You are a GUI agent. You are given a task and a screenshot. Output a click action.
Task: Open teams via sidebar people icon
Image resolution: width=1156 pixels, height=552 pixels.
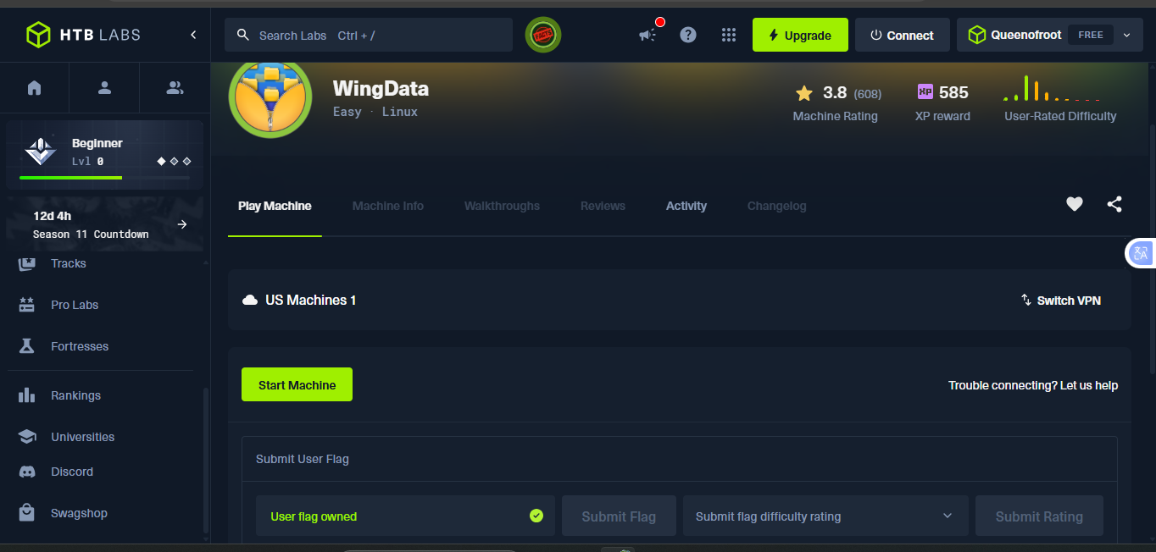point(175,87)
